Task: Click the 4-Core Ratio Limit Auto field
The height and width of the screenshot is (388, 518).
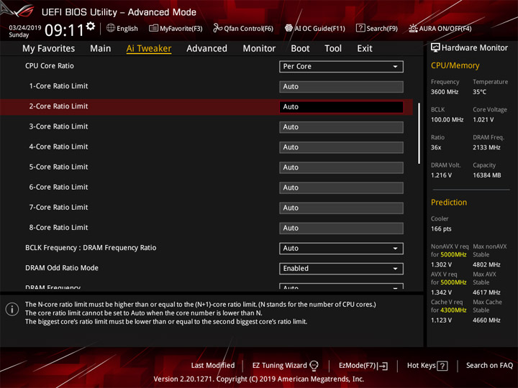Action: point(341,147)
